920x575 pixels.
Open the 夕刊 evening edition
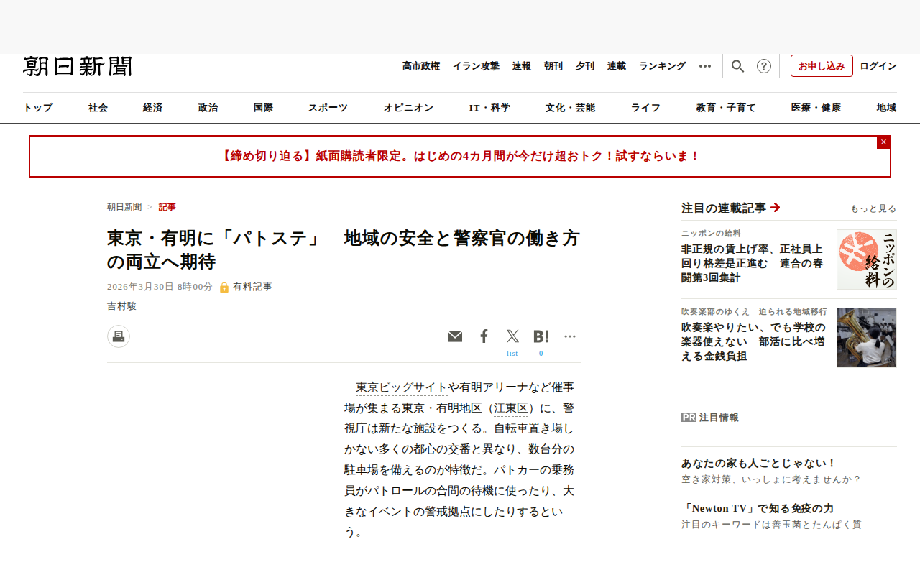pyautogui.click(x=585, y=66)
